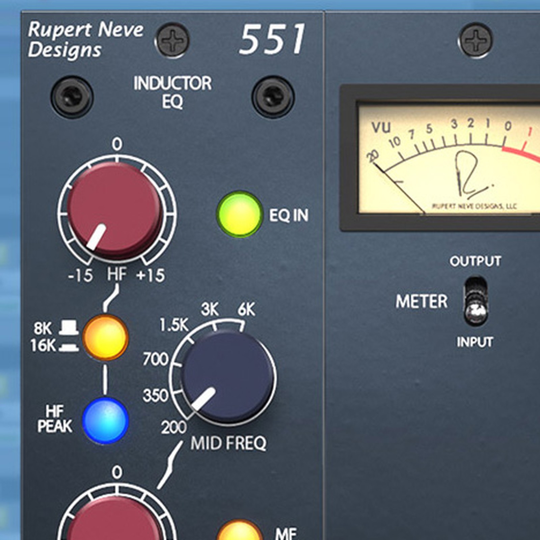Flip the METER output/input toggle switch
Screen dimensions: 540x540
476,301
